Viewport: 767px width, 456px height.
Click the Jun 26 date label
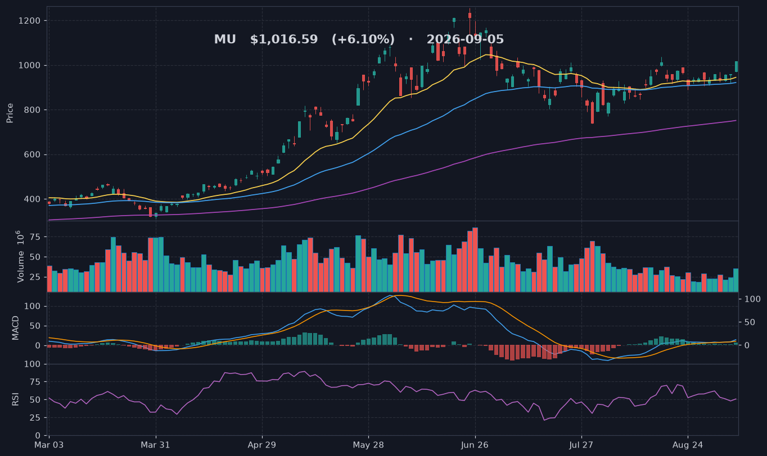point(475,445)
